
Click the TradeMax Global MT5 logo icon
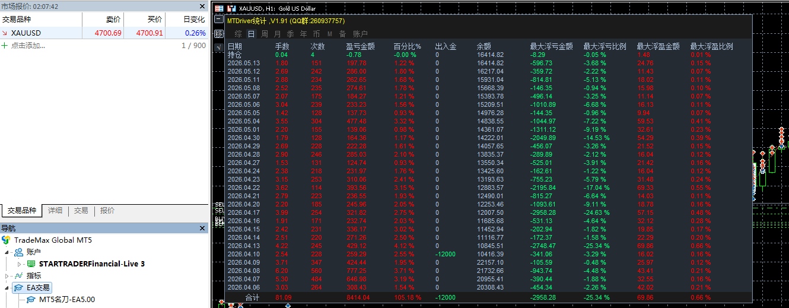6,240
